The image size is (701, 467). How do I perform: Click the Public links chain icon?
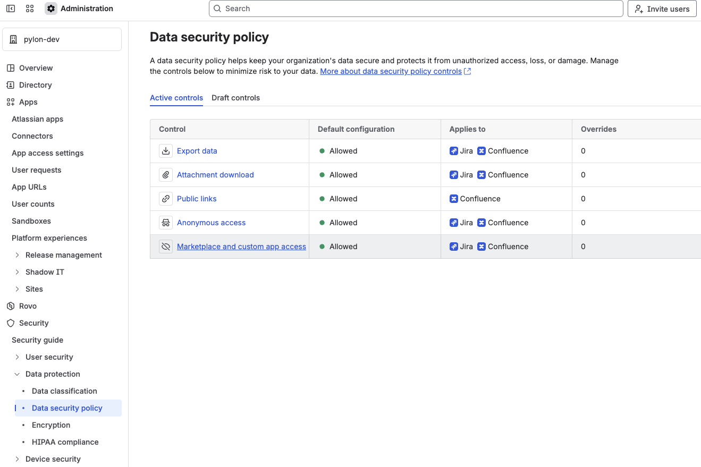tap(166, 199)
